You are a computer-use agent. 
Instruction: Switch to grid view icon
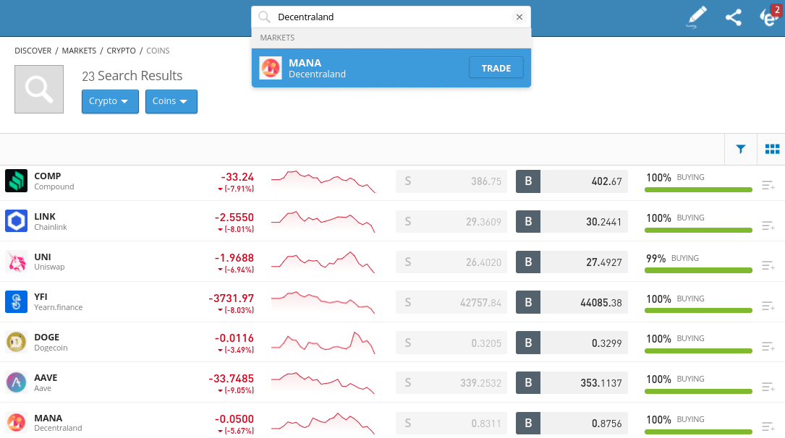tap(772, 148)
